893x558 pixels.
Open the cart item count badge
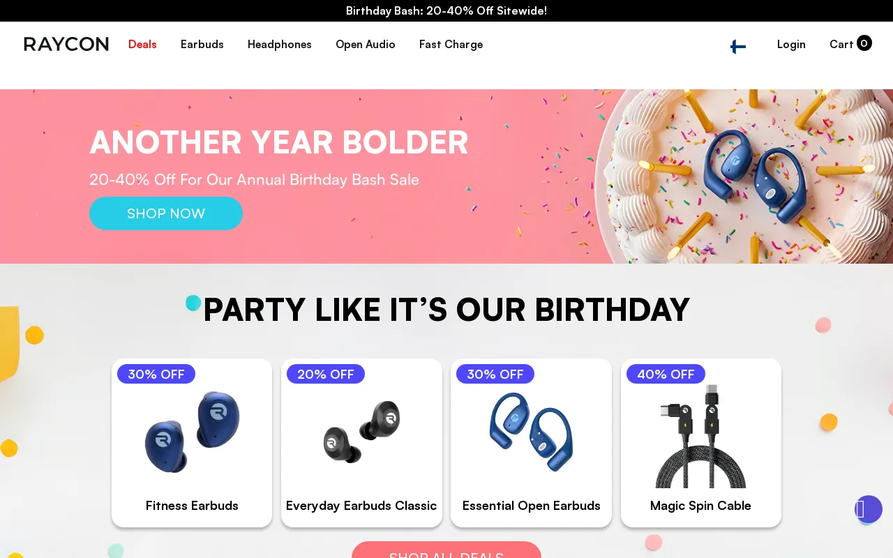pos(864,43)
